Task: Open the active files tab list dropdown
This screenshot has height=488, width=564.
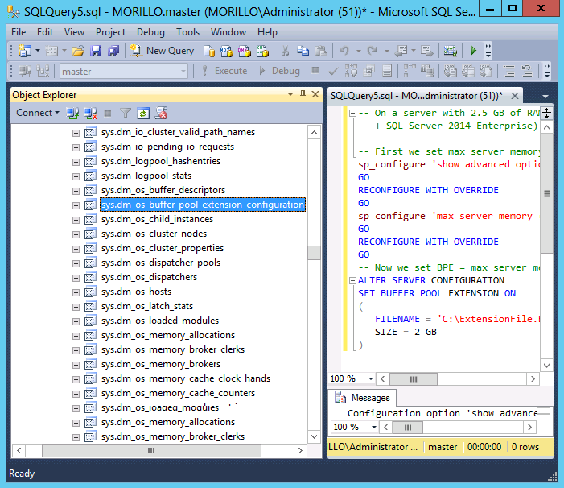Action: coord(545,97)
